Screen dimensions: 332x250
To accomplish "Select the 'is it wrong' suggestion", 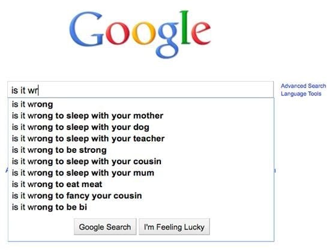I will (140, 104).
